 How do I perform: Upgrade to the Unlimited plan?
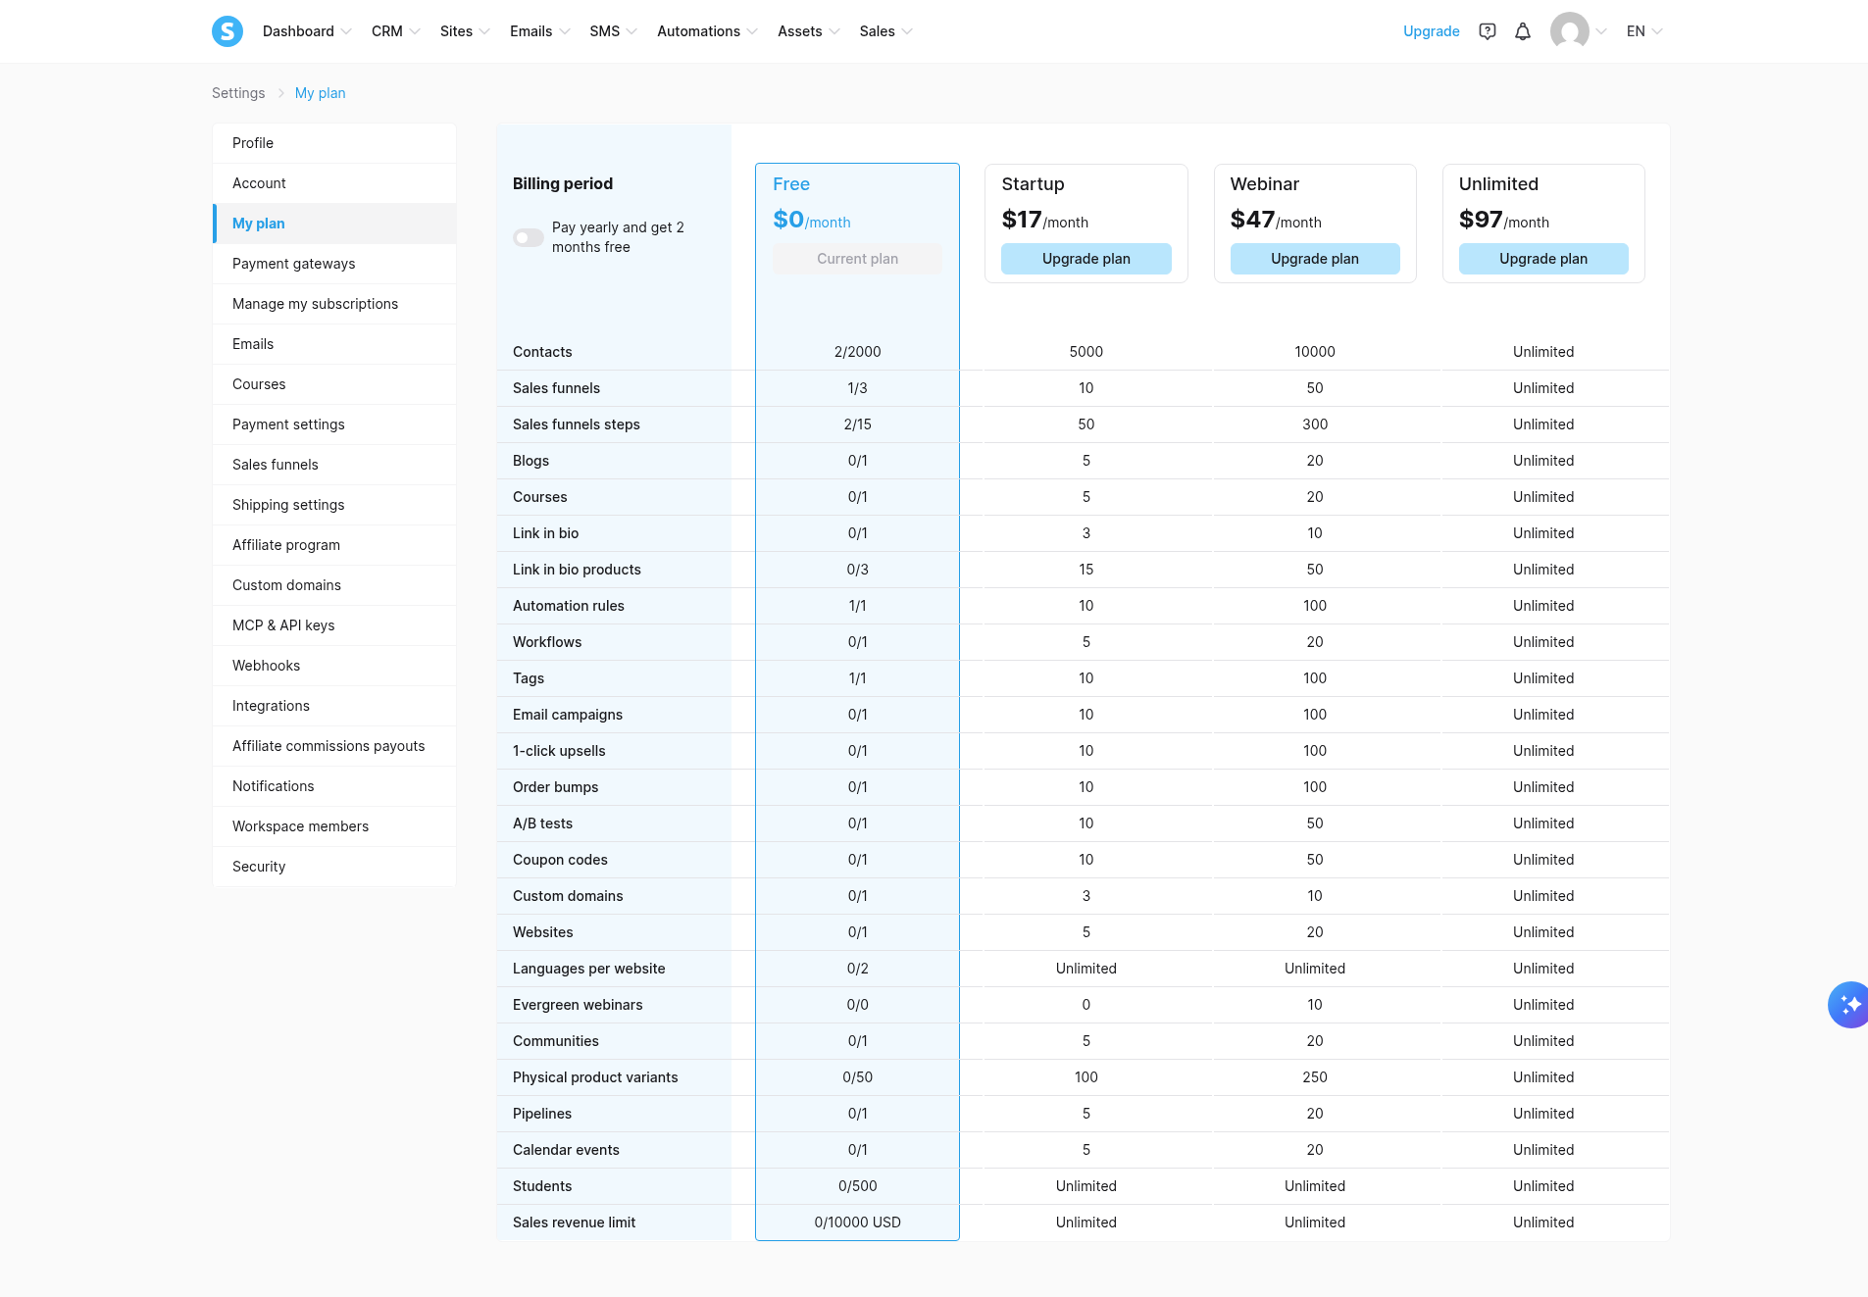pyautogui.click(x=1543, y=259)
